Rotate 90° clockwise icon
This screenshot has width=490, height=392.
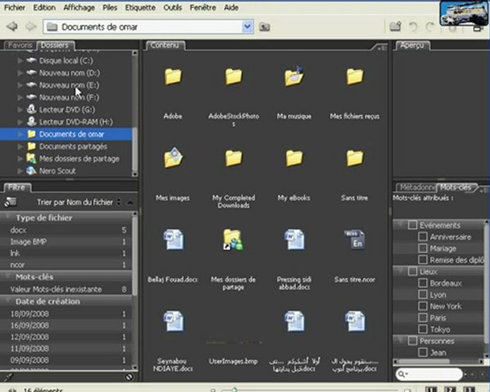430,27
